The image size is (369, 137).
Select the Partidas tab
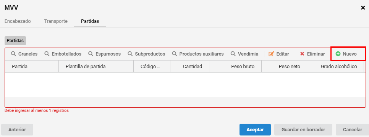(90, 21)
